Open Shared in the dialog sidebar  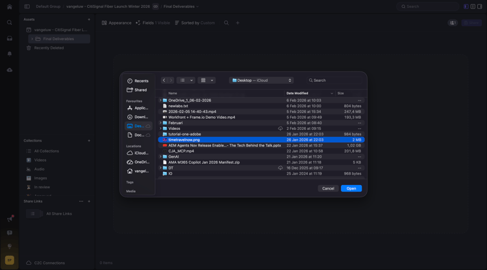pyautogui.click(x=137, y=90)
